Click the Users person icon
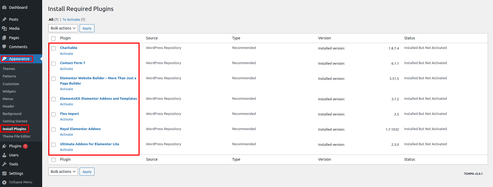 (x=4, y=155)
